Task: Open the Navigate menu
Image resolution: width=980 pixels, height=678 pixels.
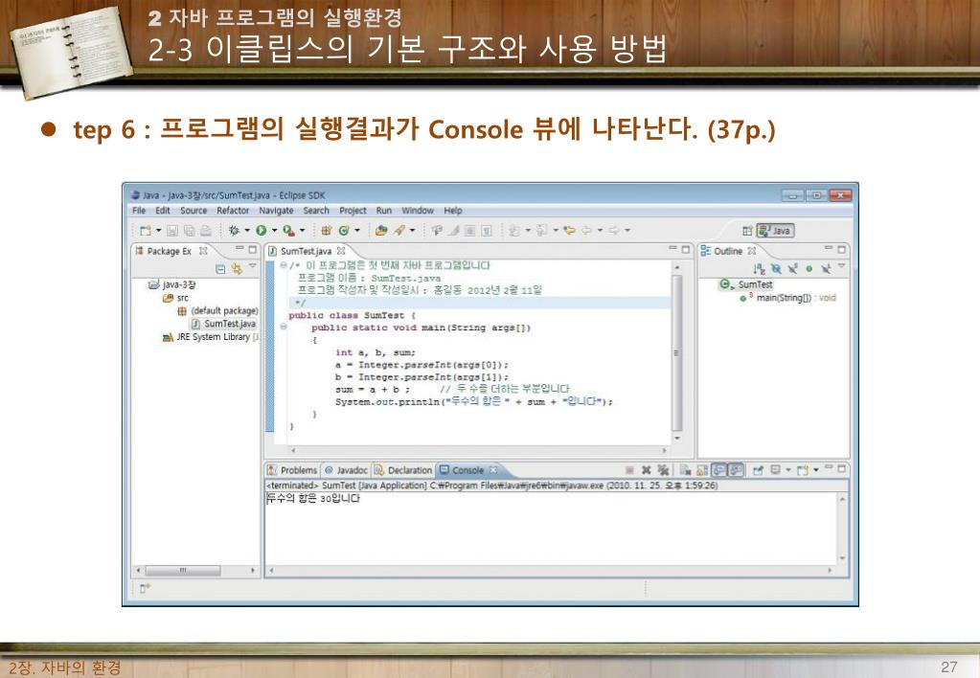Action: click(276, 211)
